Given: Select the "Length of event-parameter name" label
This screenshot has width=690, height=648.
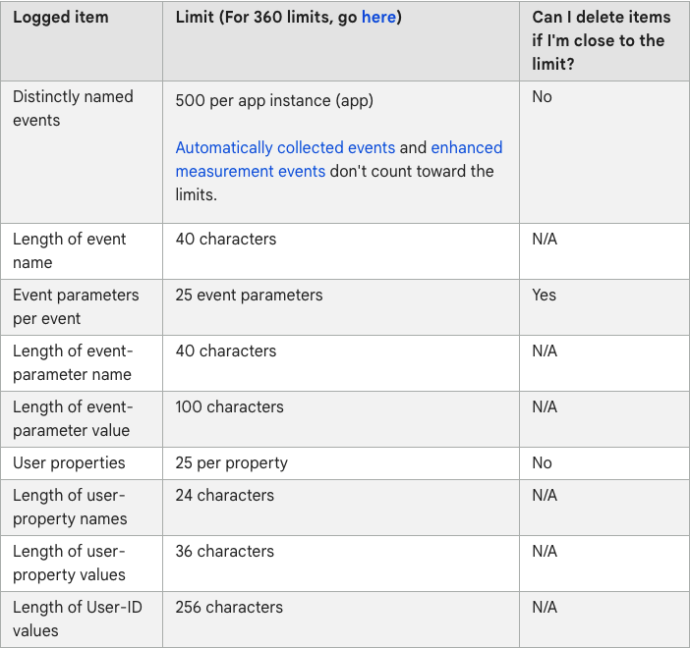Looking at the screenshot, I should click(x=73, y=362).
